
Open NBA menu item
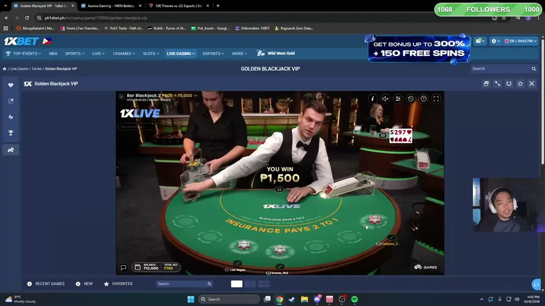tap(53, 54)
